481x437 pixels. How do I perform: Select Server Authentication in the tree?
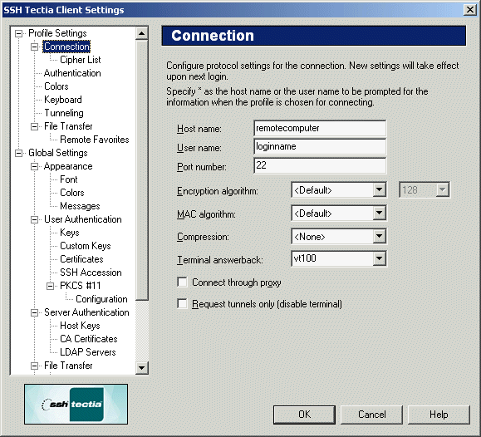coord(86,312)
